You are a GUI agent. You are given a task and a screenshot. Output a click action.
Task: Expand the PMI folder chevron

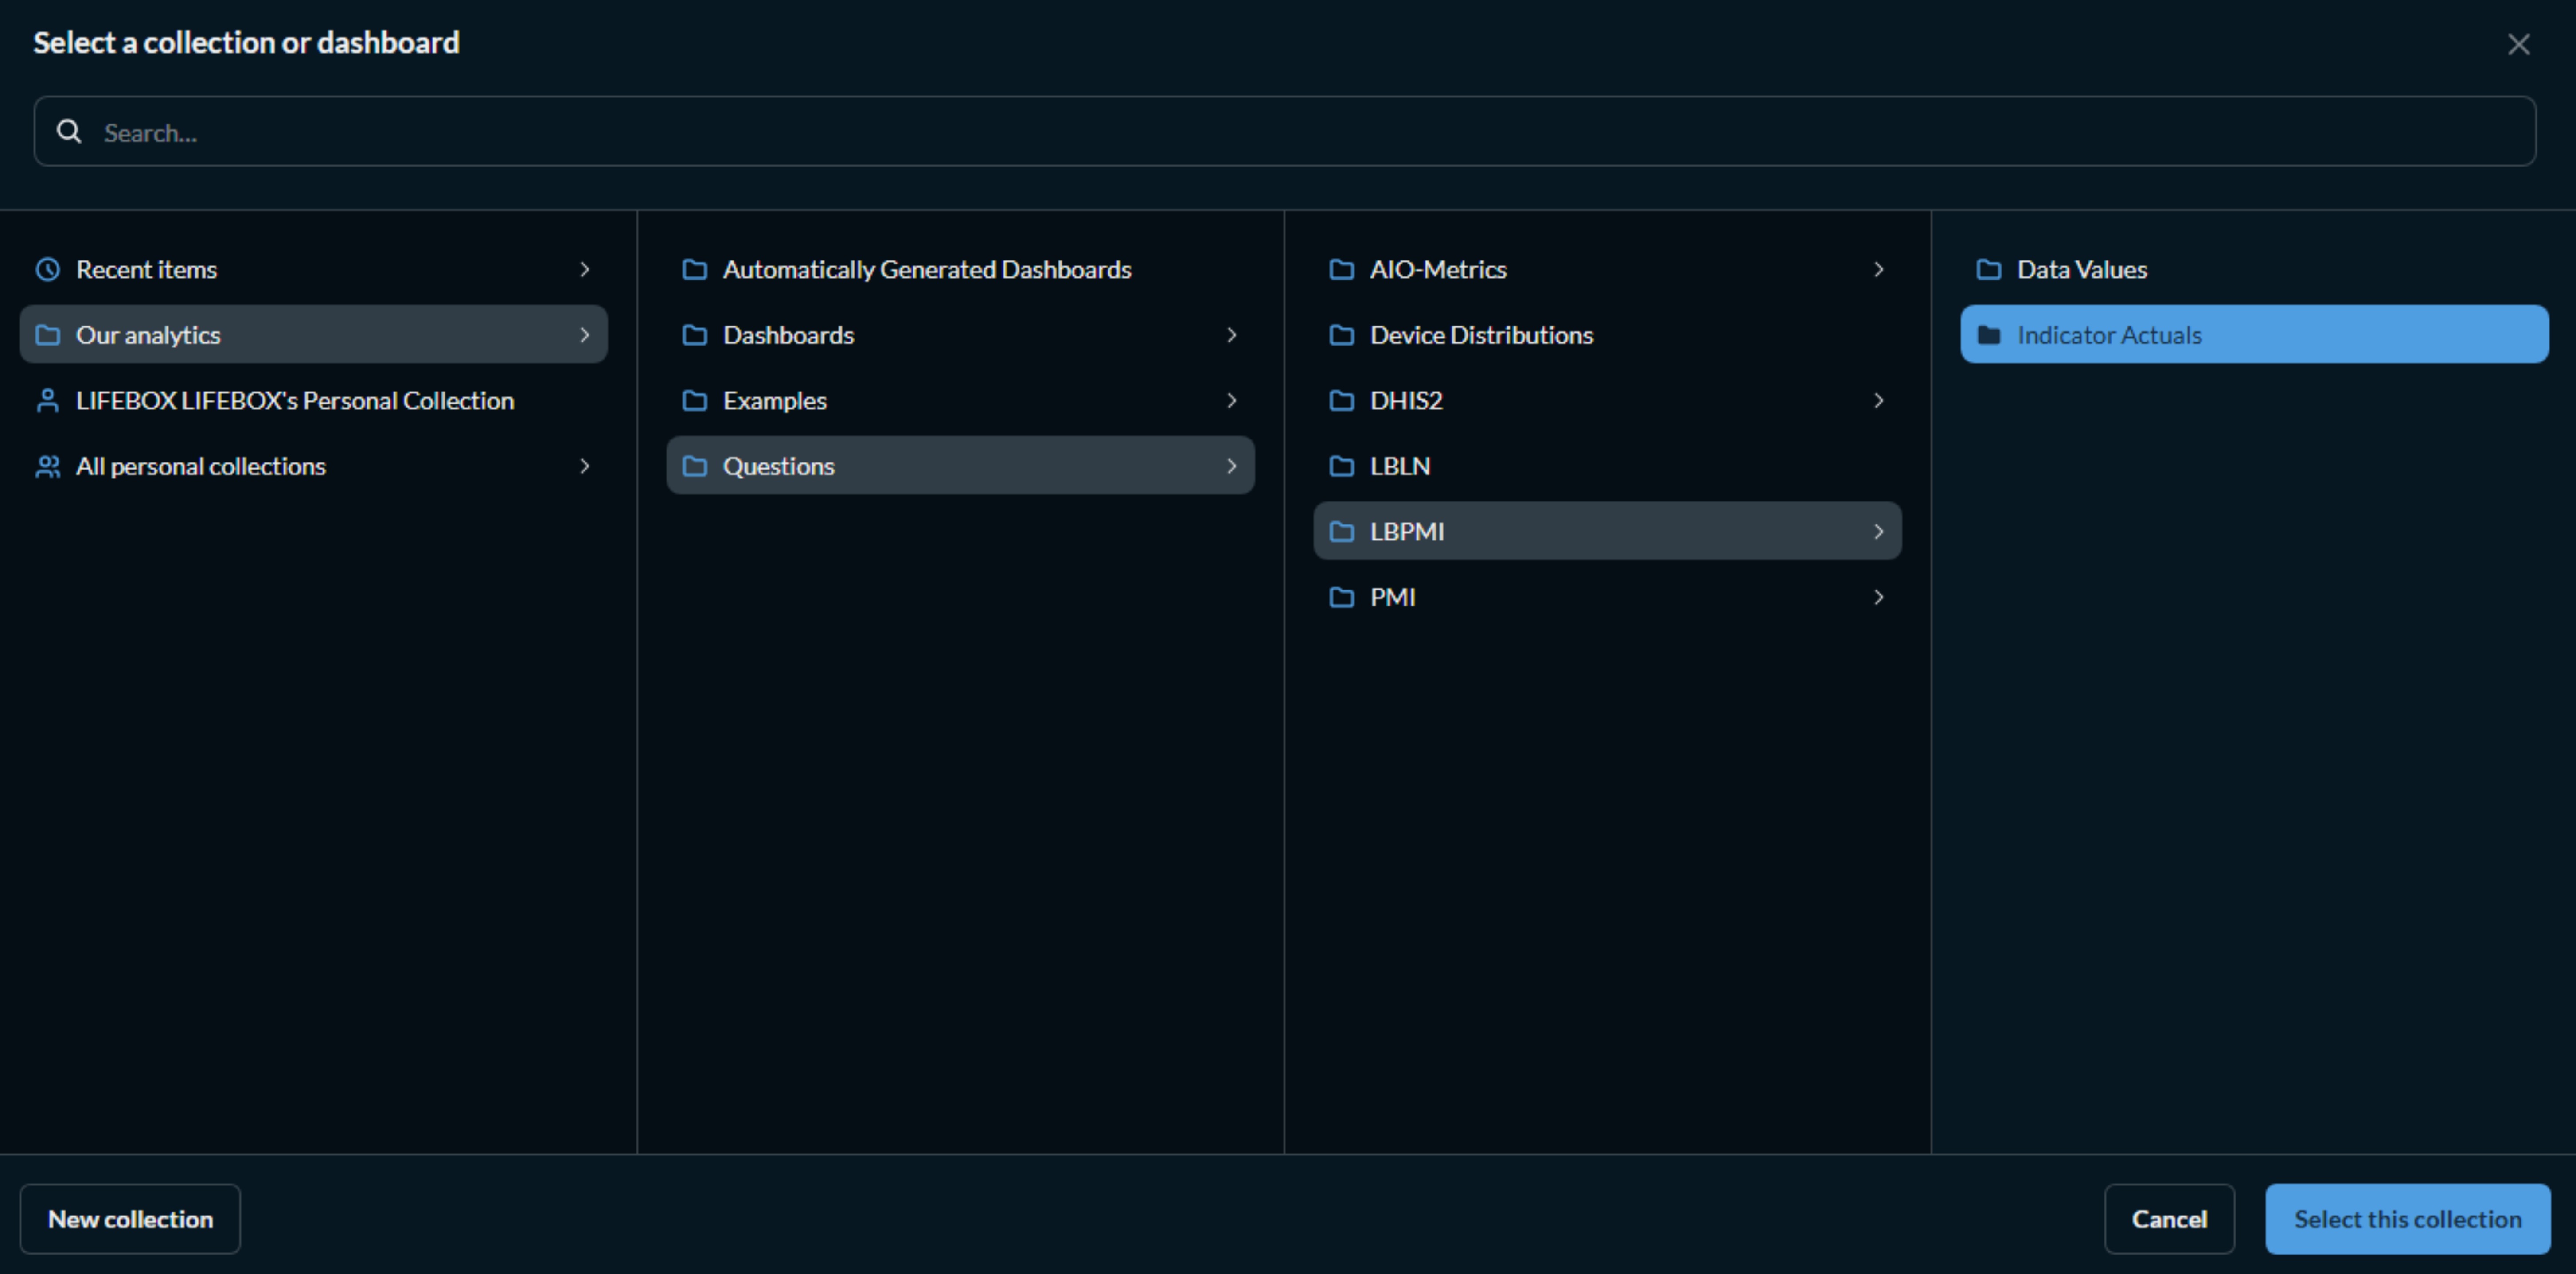pos(1878,597)
